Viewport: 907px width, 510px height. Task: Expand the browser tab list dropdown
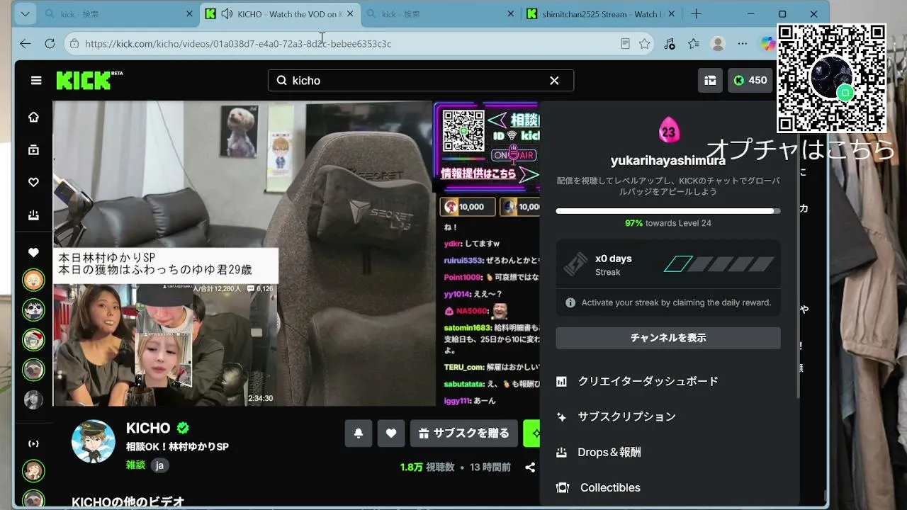[26, 14]
